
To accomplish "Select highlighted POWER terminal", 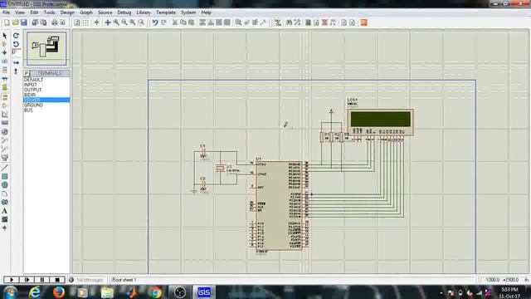I will tap(46, 100).
